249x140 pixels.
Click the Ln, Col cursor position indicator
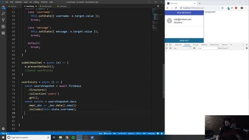pos(122,133)
